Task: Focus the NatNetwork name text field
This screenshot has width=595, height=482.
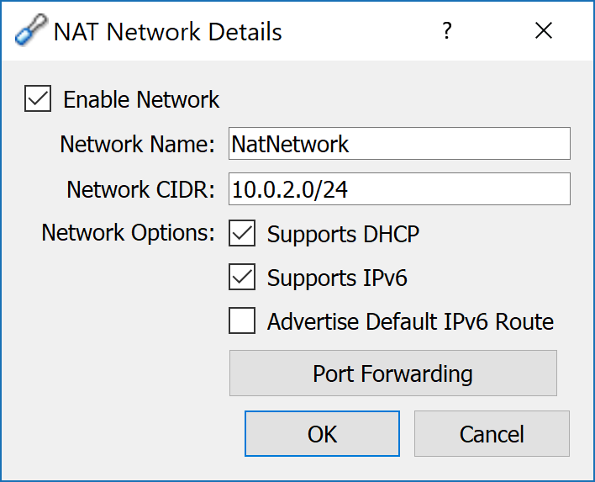Action: click(x=399, y=144)
